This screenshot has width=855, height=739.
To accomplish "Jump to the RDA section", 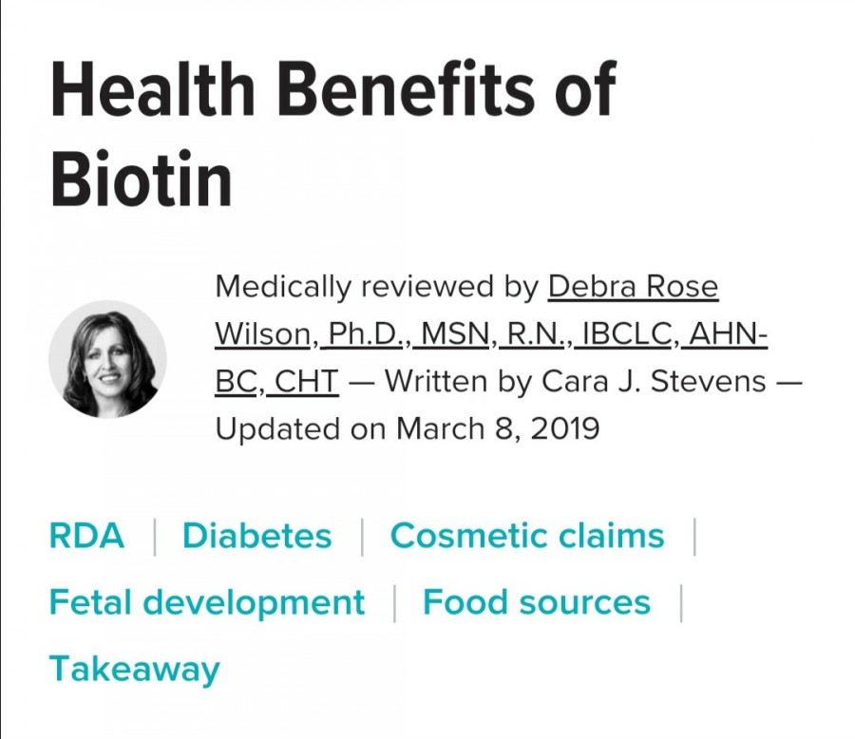I will click(x=86, y=536).
